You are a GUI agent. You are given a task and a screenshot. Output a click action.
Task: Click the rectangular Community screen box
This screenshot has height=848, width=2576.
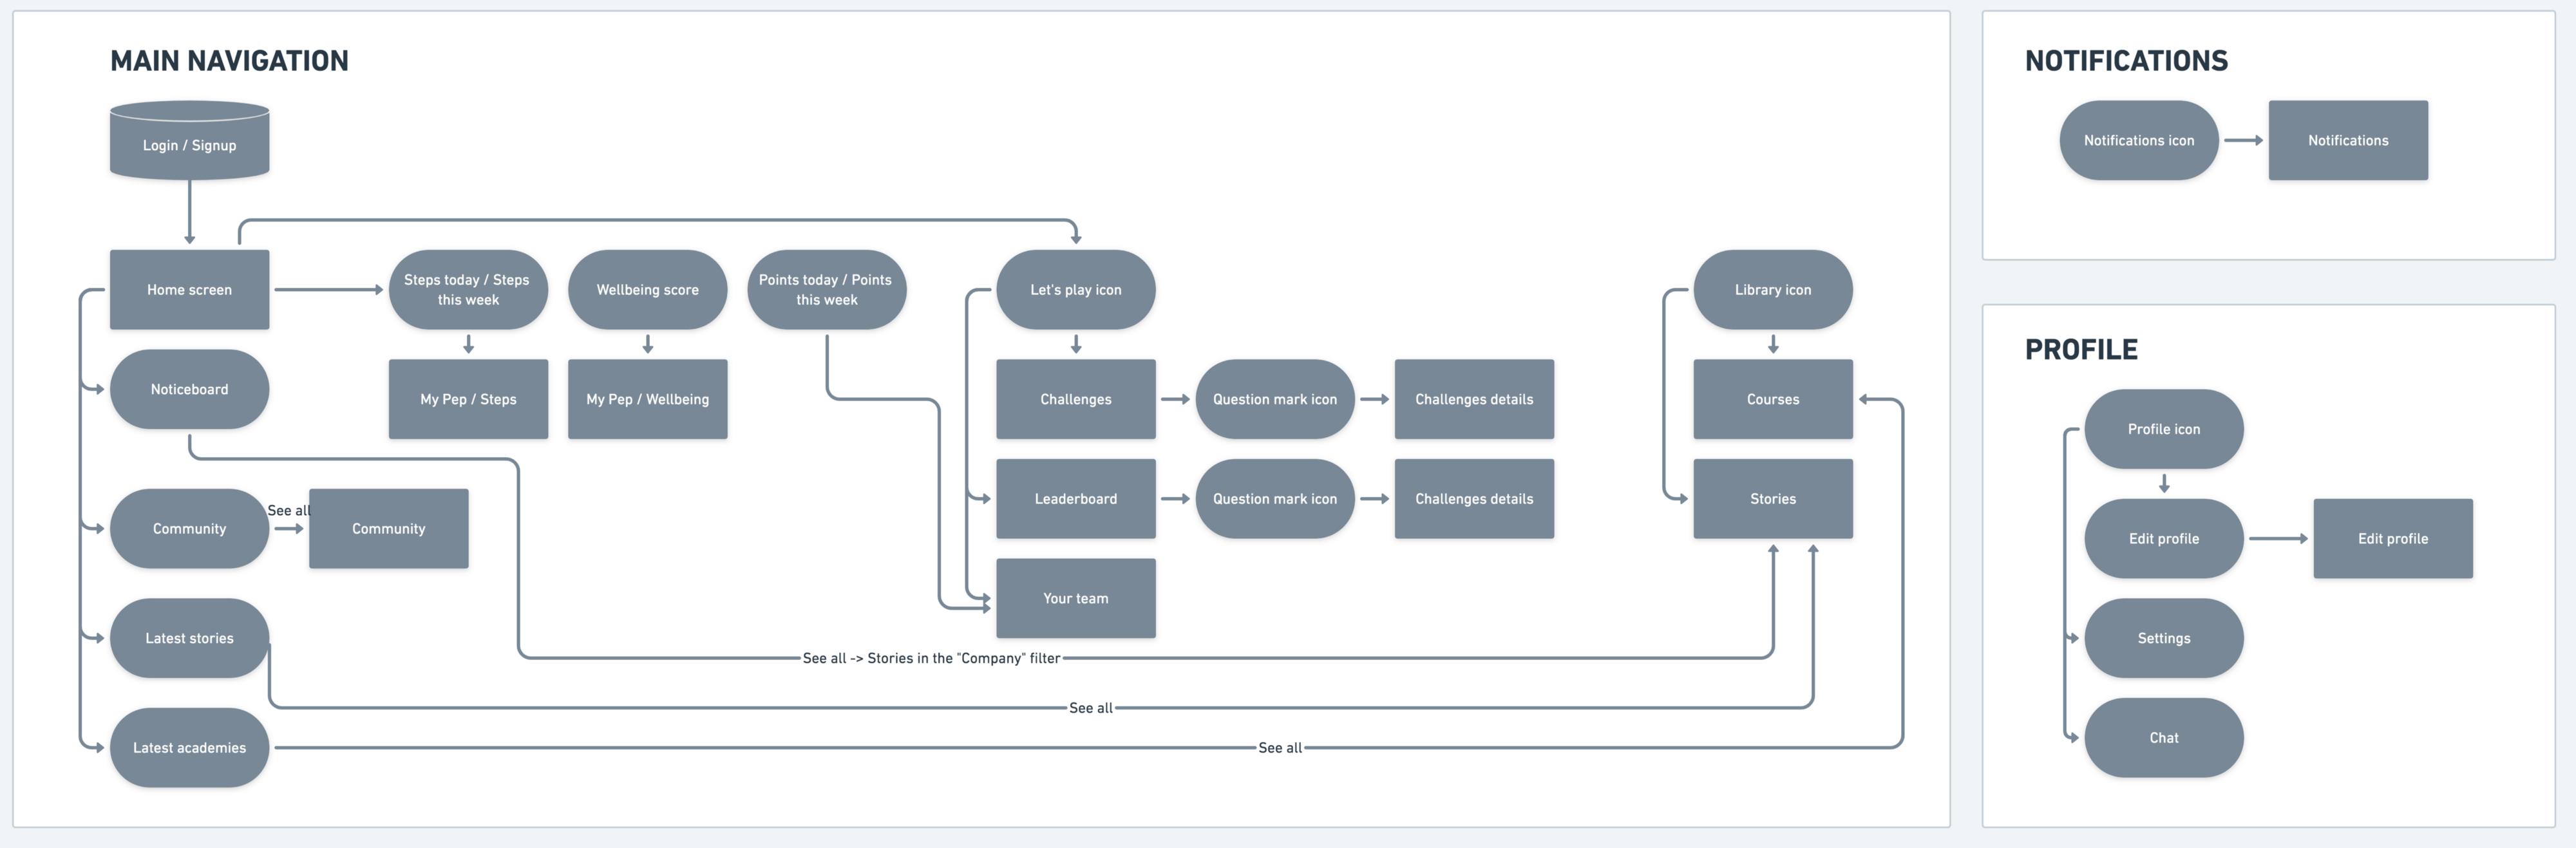[388, 529]
